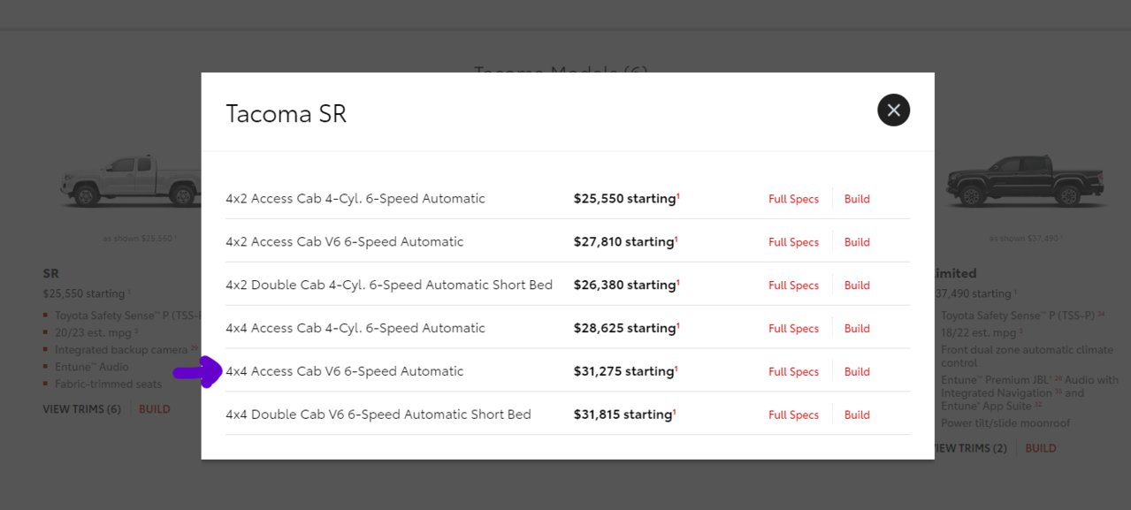This screenshot has height=510, width=1131.
Task: Click '$25,550 starting' under the background SR heading
Action: click(x=86, y=293)
